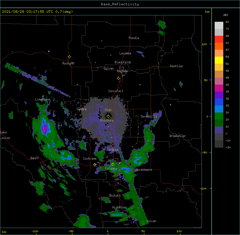Click the white plus marker west of Drumheller
This screenshot has height=235, width=240.
click(170, 105)
